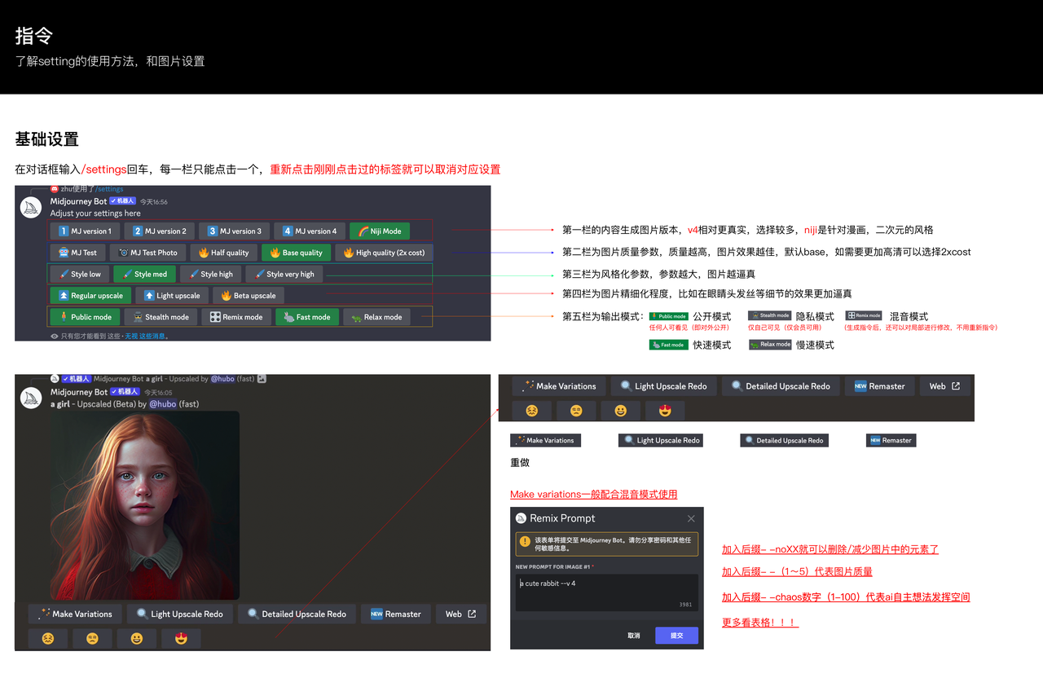
Task: Open the red '更多看表格！！！' link
Action: pyautogui.click(x=760, y=623)
